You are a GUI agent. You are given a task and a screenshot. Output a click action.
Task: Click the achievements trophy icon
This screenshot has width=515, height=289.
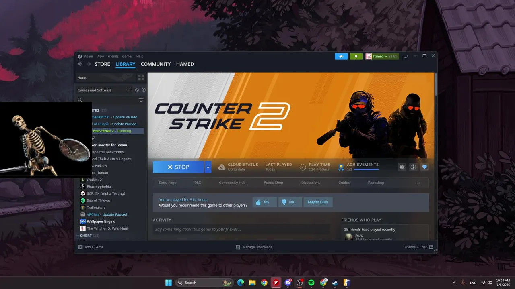tap(341, 167)
